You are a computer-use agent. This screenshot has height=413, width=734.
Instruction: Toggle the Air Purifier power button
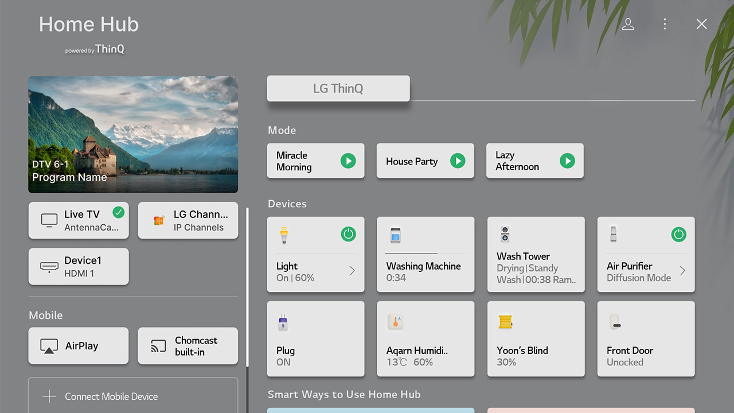(x=678, y=234)
